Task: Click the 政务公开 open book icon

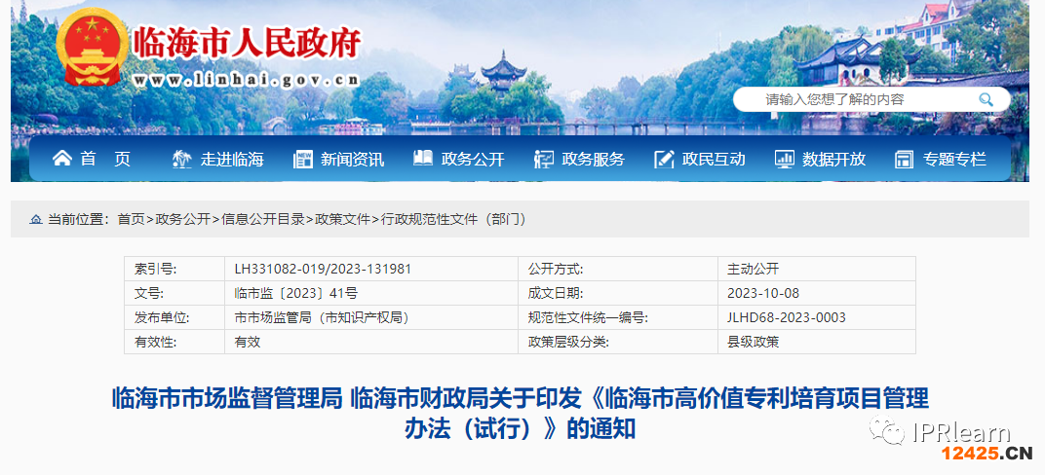Action: tap(423, 159)
